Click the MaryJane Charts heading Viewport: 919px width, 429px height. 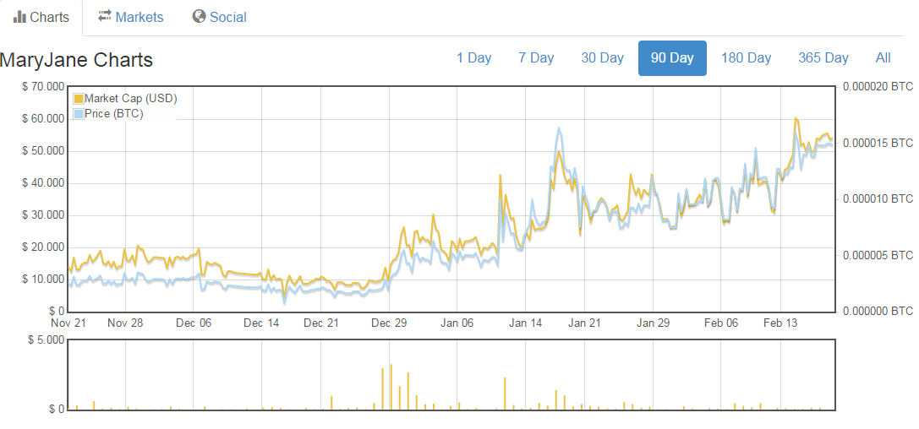pos(76,60)
